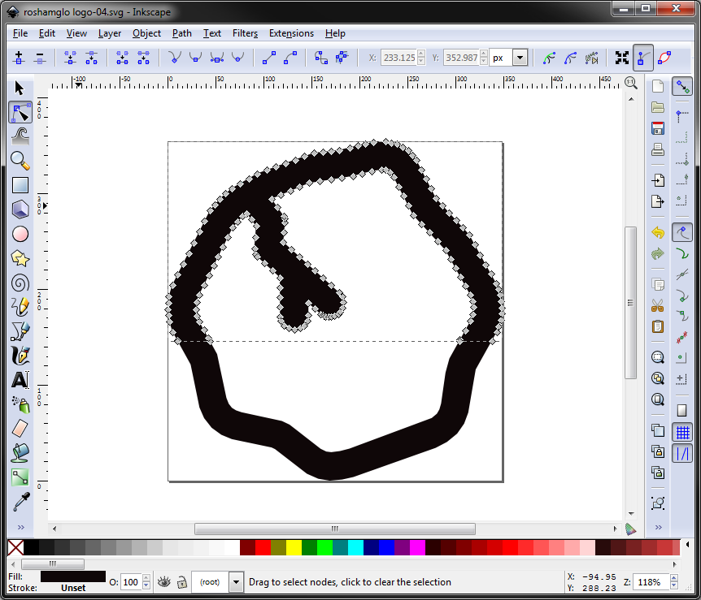Image resolution: width=701 pixels, height=600 pixels.
Task: Click the no-color X swatch
Action: (x=15, y=548)
